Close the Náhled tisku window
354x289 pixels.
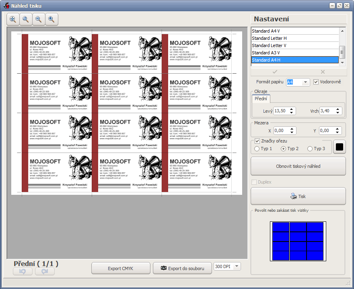click(347, 6)
